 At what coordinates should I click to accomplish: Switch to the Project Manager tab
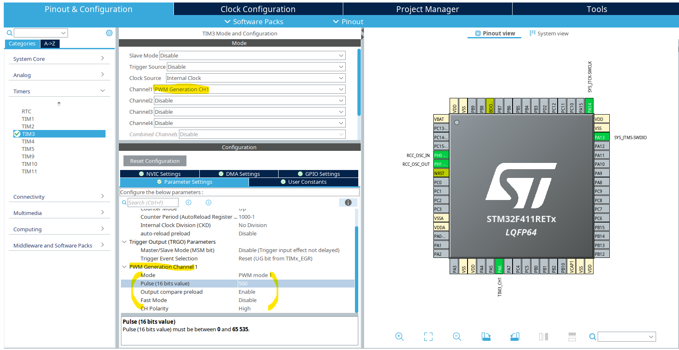point(428,9)
